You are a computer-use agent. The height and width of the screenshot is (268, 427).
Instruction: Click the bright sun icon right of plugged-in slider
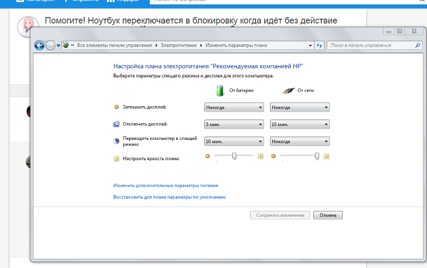click(326, 156)
